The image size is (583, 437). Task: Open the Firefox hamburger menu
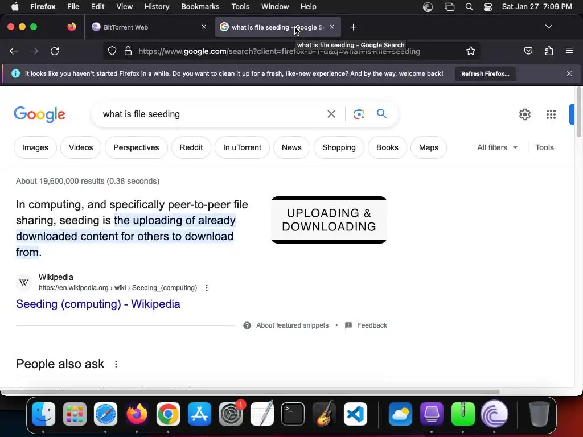tap(569, 51)
